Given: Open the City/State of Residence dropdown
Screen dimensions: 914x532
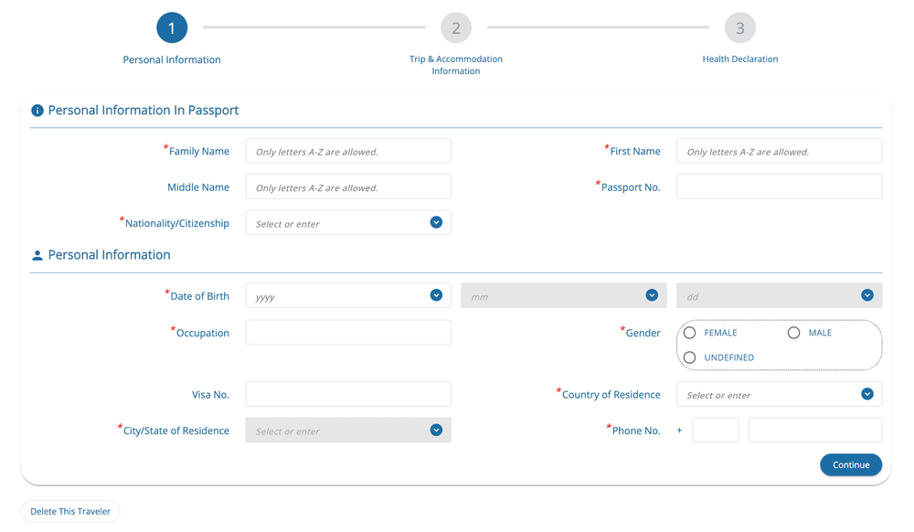Looking at the screenshot, I should (348, 430).
